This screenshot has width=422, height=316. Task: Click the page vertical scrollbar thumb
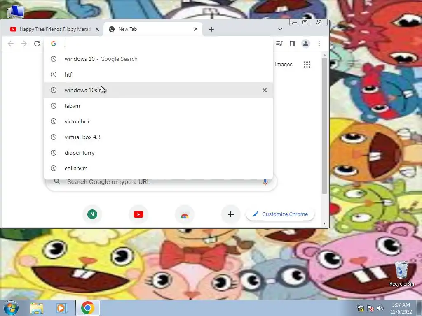coord(324,126)
